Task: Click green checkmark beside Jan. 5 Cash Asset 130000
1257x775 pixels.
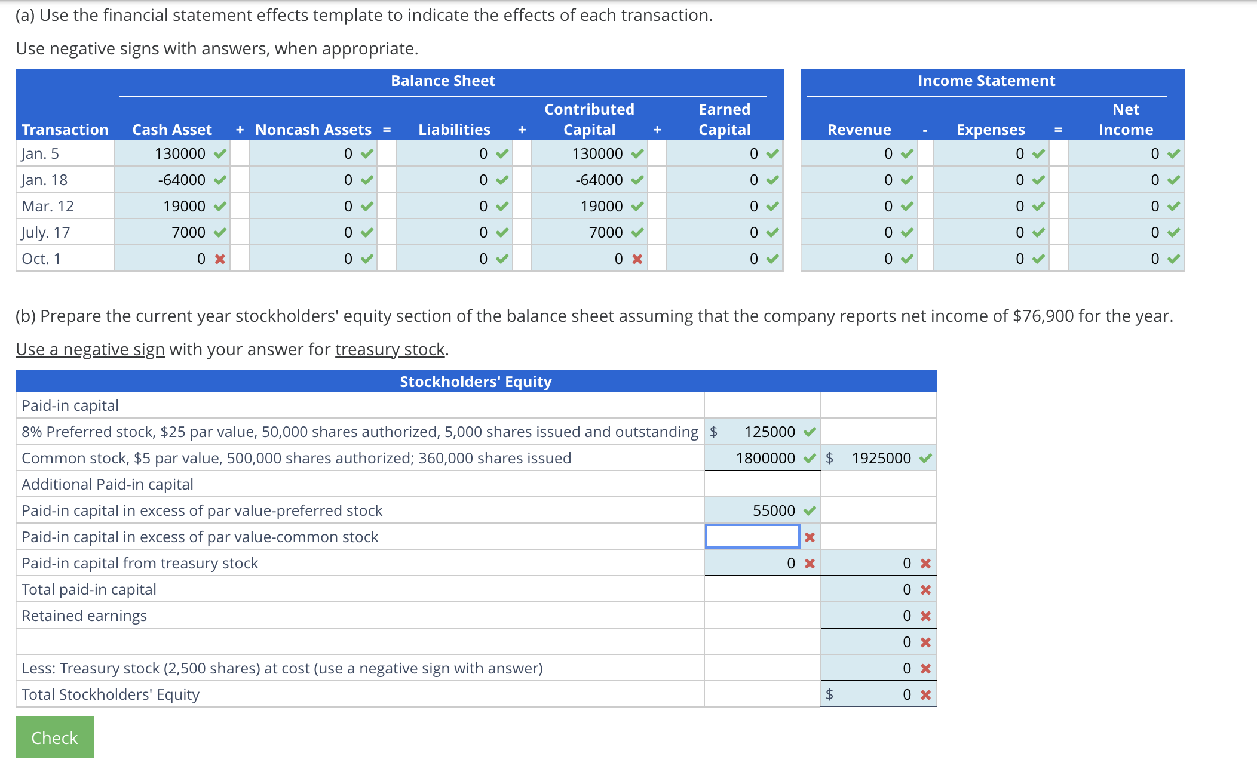Action: tap(220, 154)
